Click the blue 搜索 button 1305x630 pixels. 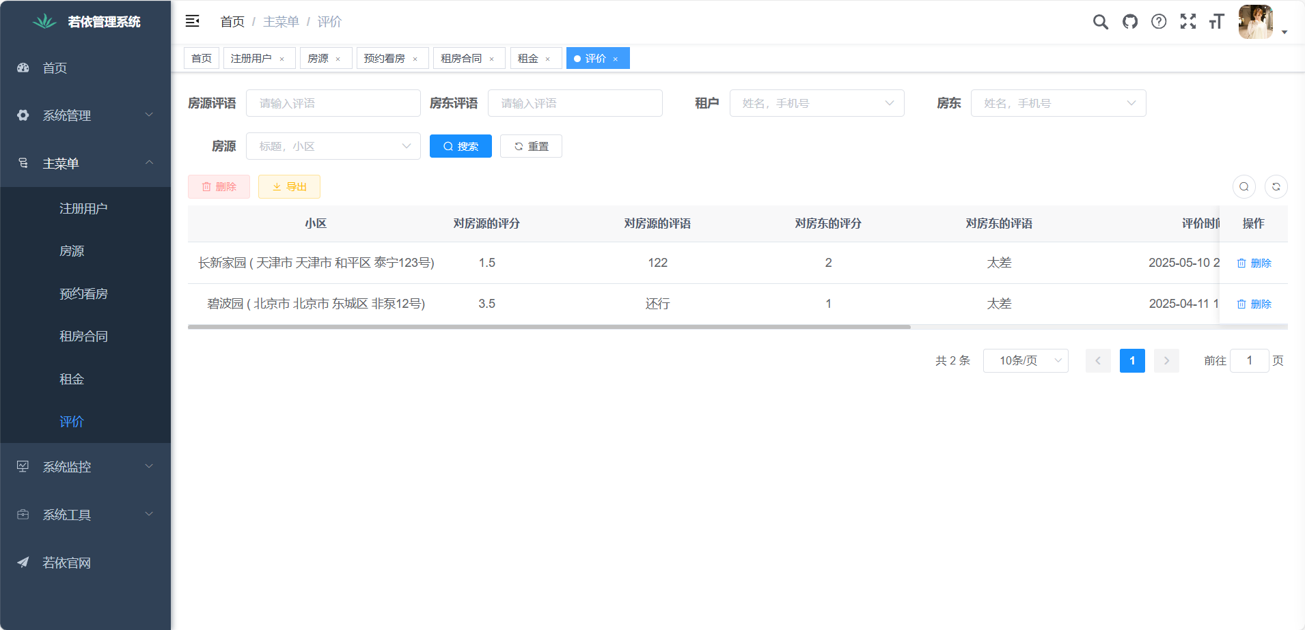pos(461,146)
